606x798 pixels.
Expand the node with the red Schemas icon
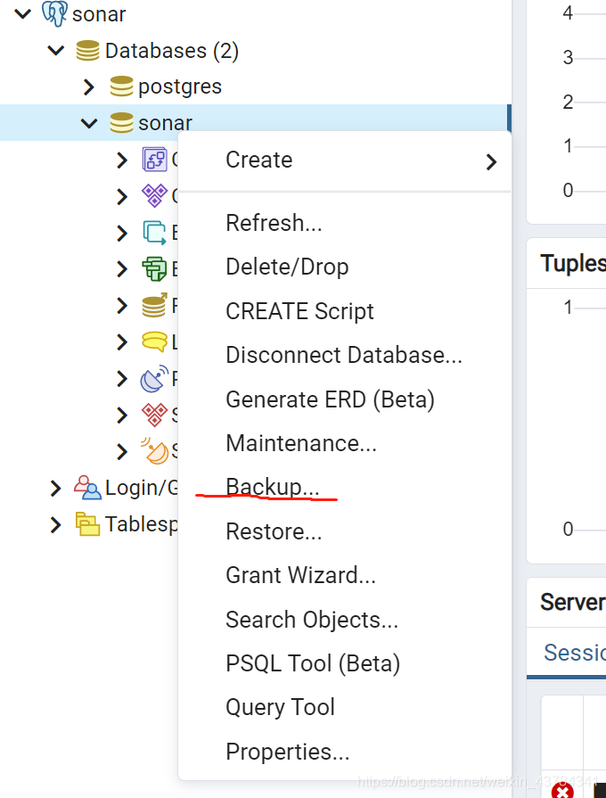pyautogui.click(x=122, y=415)
